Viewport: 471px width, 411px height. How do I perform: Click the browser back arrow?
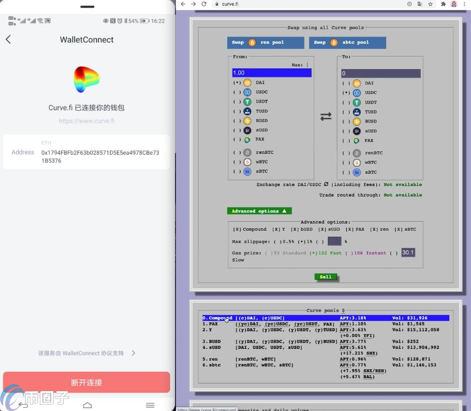pos(183,4)
